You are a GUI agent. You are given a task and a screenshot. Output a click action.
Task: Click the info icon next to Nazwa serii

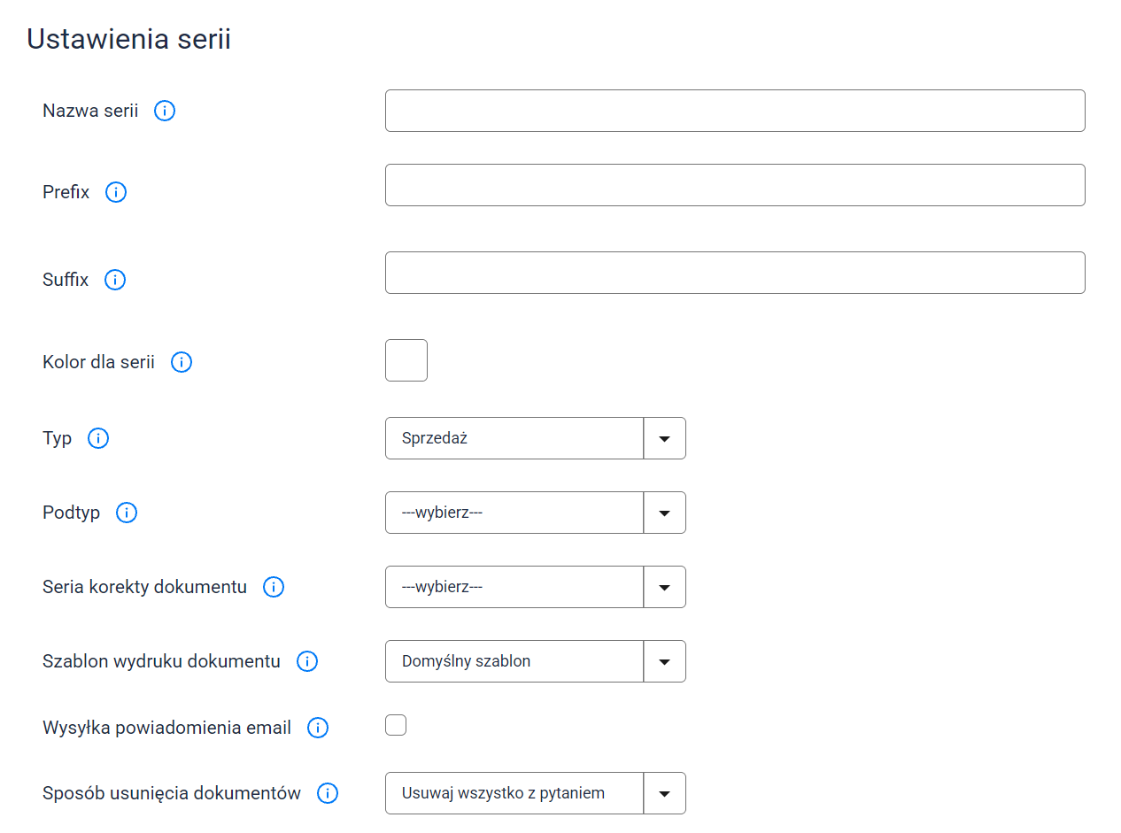(165, 111)
